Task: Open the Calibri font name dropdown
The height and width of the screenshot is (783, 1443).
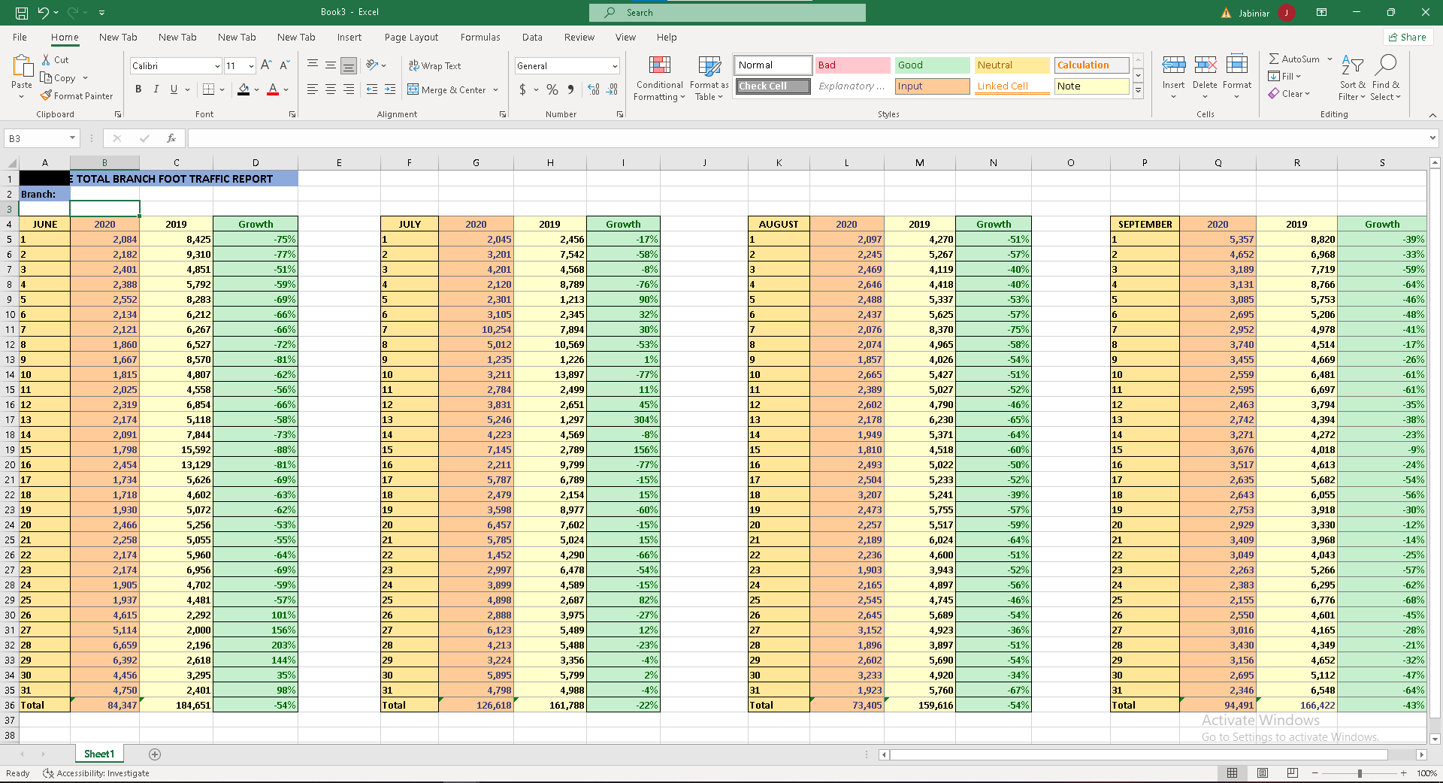Action: pos(217,66)
